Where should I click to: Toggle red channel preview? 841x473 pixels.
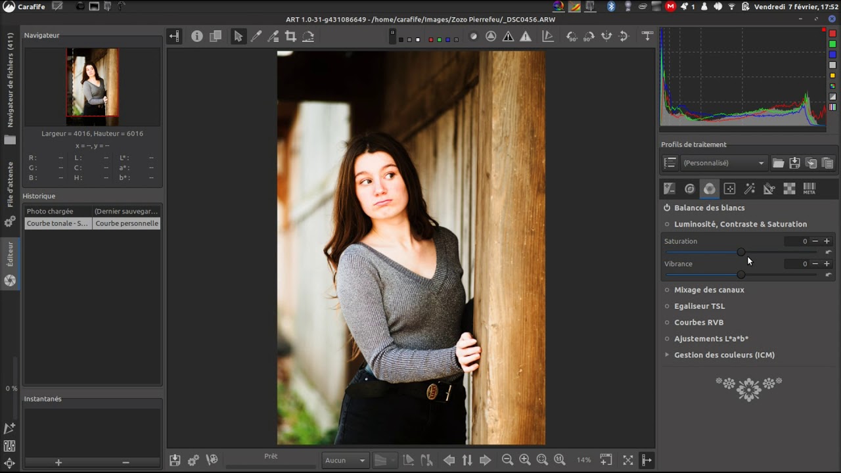(431, 40)
